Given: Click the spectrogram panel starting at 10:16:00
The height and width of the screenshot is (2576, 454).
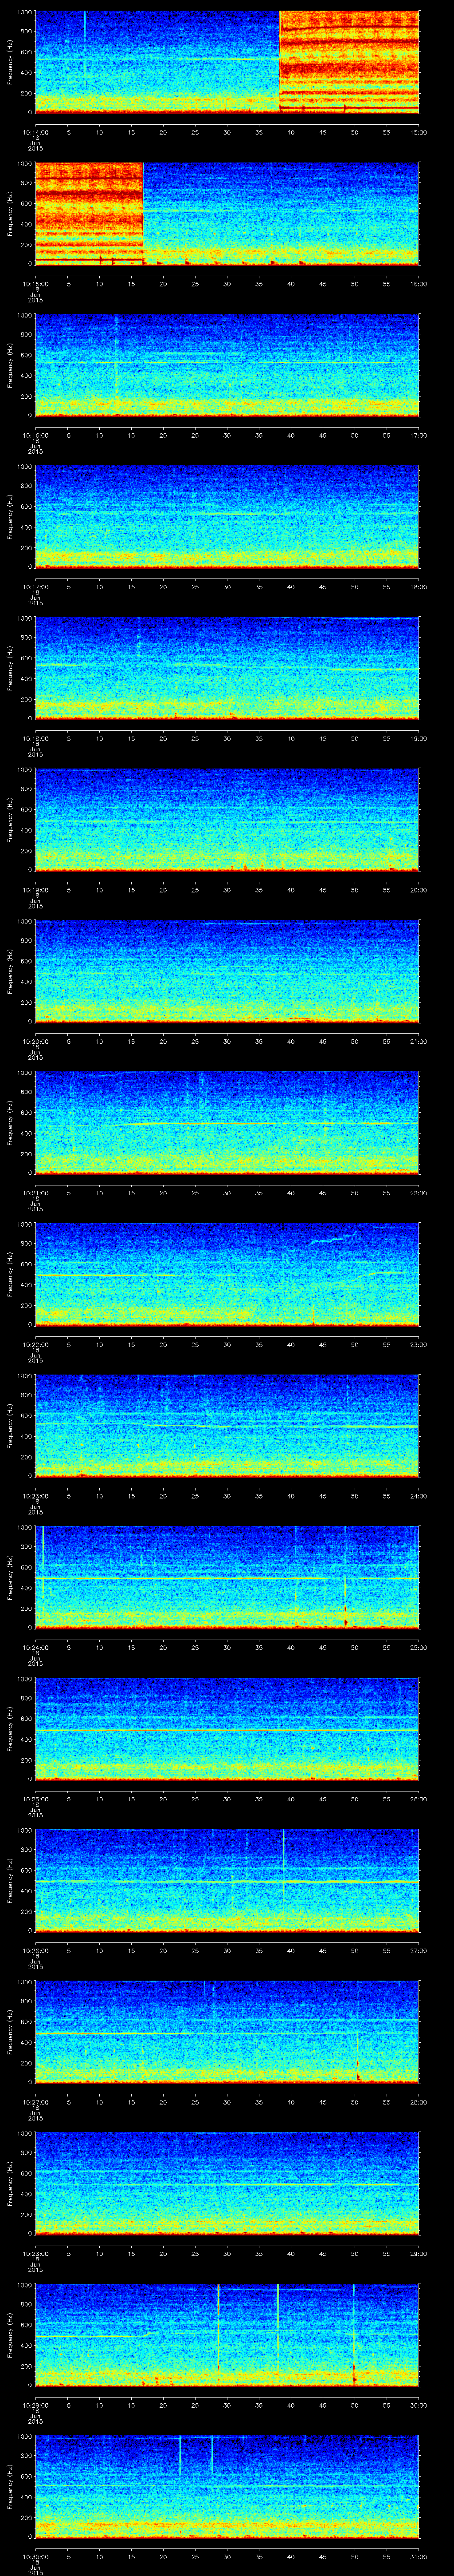Looking at the screenshot, I should point(227,365).
